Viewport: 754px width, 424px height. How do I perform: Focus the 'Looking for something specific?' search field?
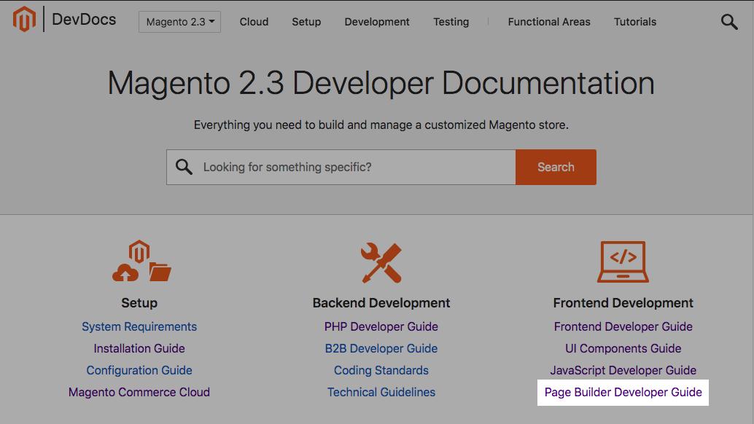point(341,167)
